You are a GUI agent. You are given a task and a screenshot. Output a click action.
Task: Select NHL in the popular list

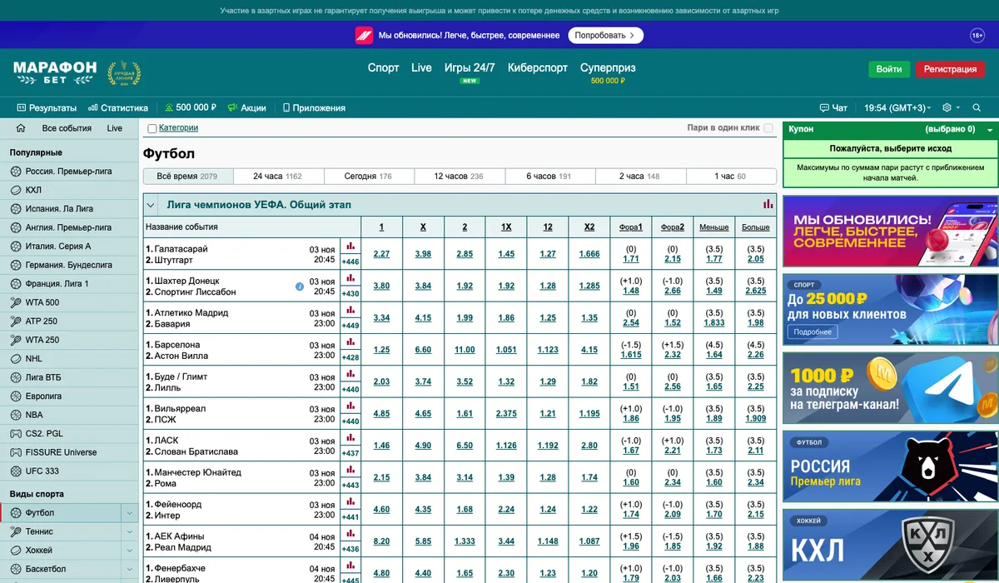click(69, 358)
